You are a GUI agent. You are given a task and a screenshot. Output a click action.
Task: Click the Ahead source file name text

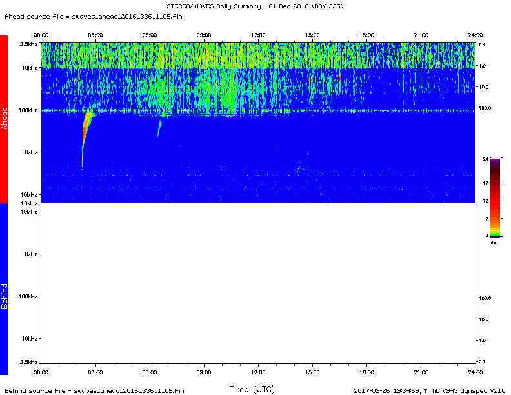pyautogui.click(x=94, y=16)
